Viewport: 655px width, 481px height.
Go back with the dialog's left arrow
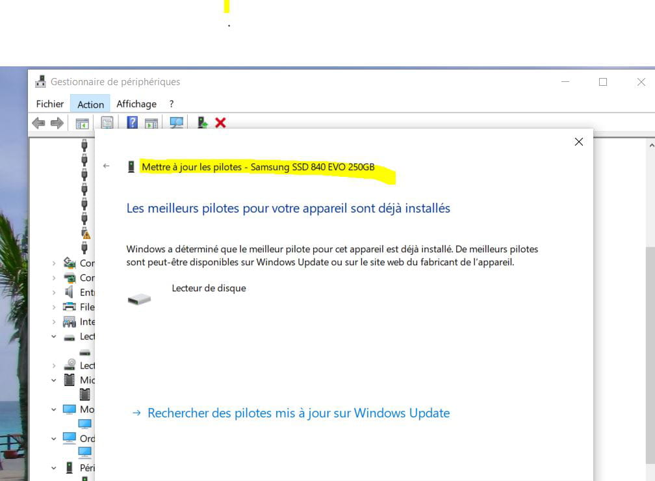[106, 166]
